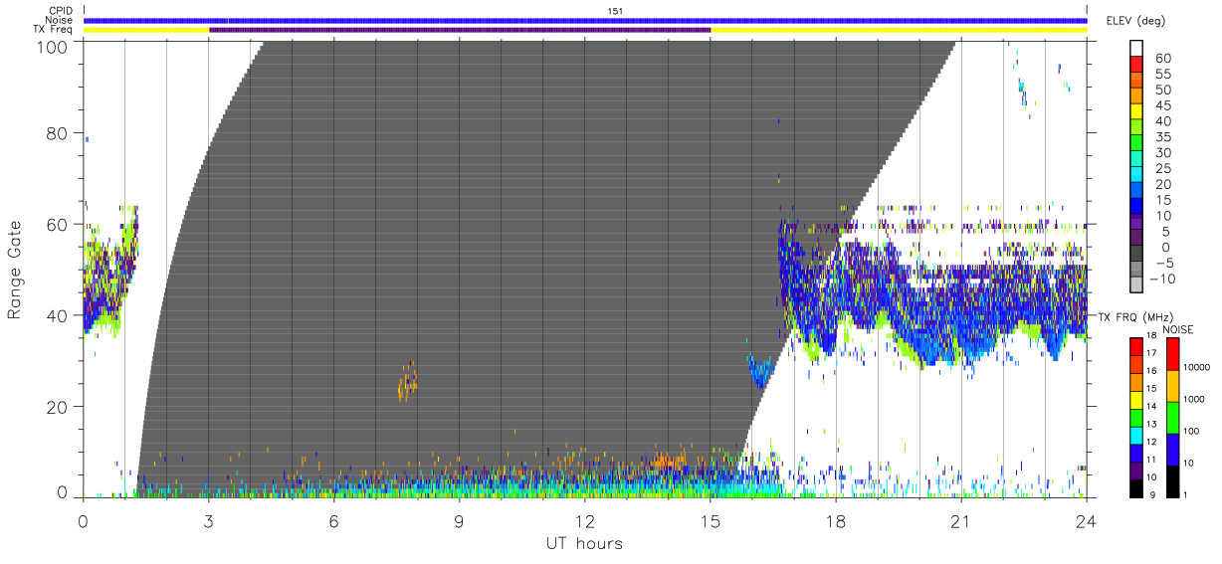The height and width of the screenshot is (564, 1222).
Task: Pick the yellow swatch in the ELEV colorbar
Action: click(1136, 110)
